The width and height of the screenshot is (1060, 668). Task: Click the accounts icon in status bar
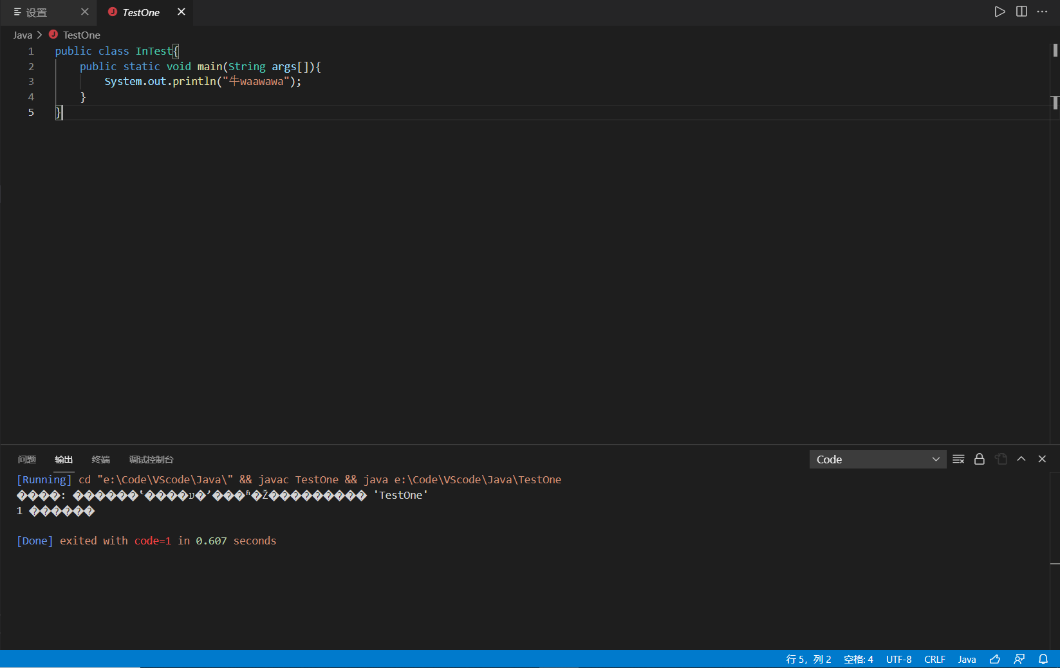coord(1019,659)
